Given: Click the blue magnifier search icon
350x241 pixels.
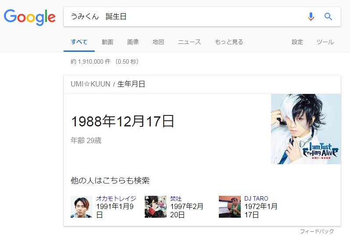Looking at the screenshot, I should 328,17.
